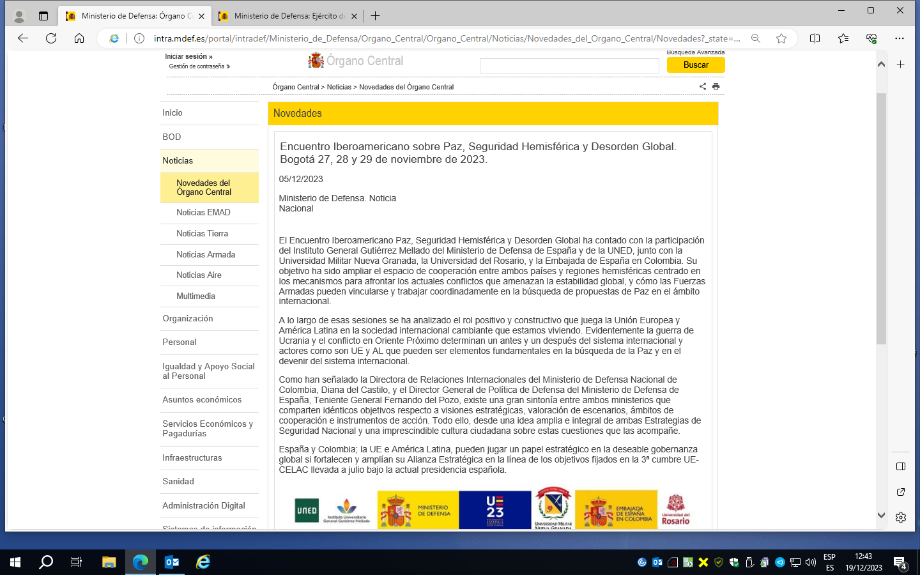Image resolution: width=920 pixels, height=575 pixels.
Task: Open the browser home page icon
Action: pos(79,38)
